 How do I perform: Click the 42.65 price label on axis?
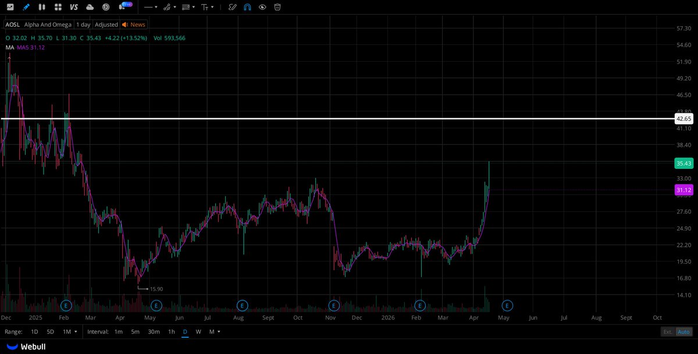pos(683,119)
